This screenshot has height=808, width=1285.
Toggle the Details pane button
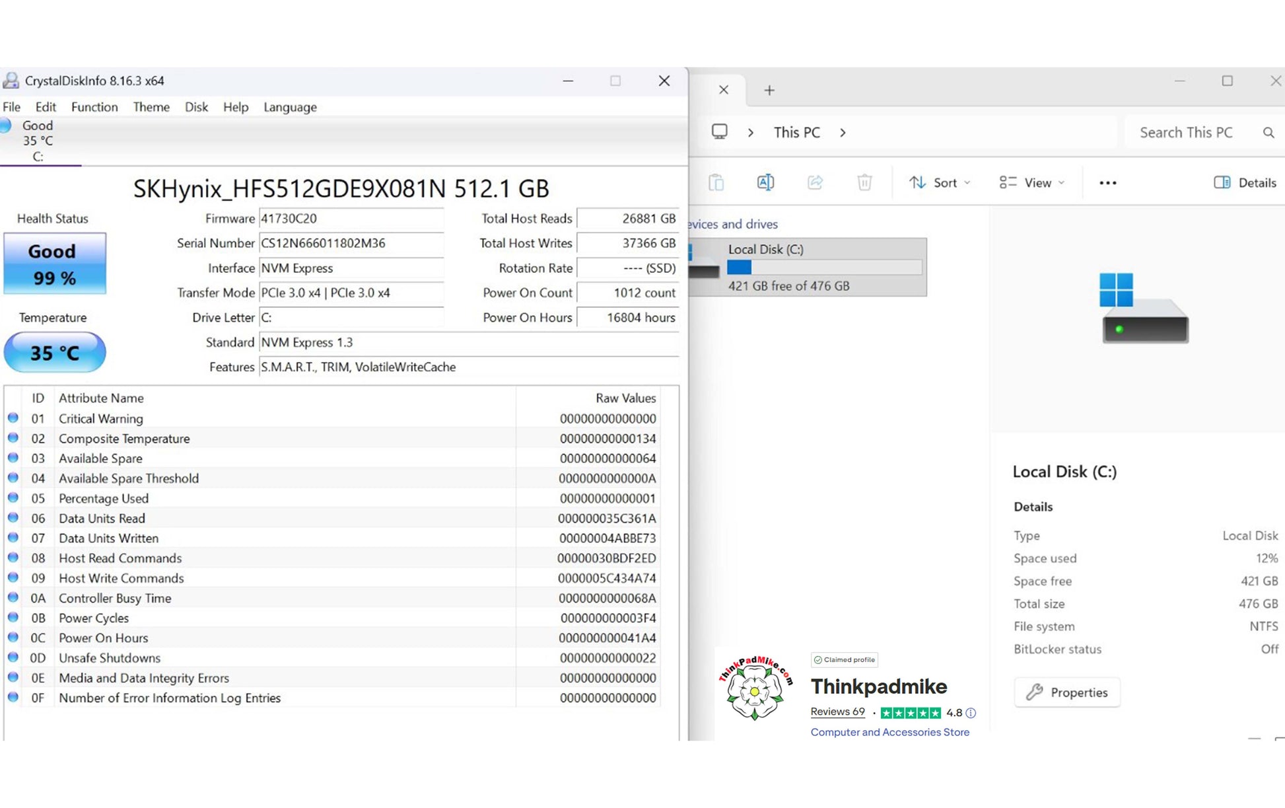1245,183
